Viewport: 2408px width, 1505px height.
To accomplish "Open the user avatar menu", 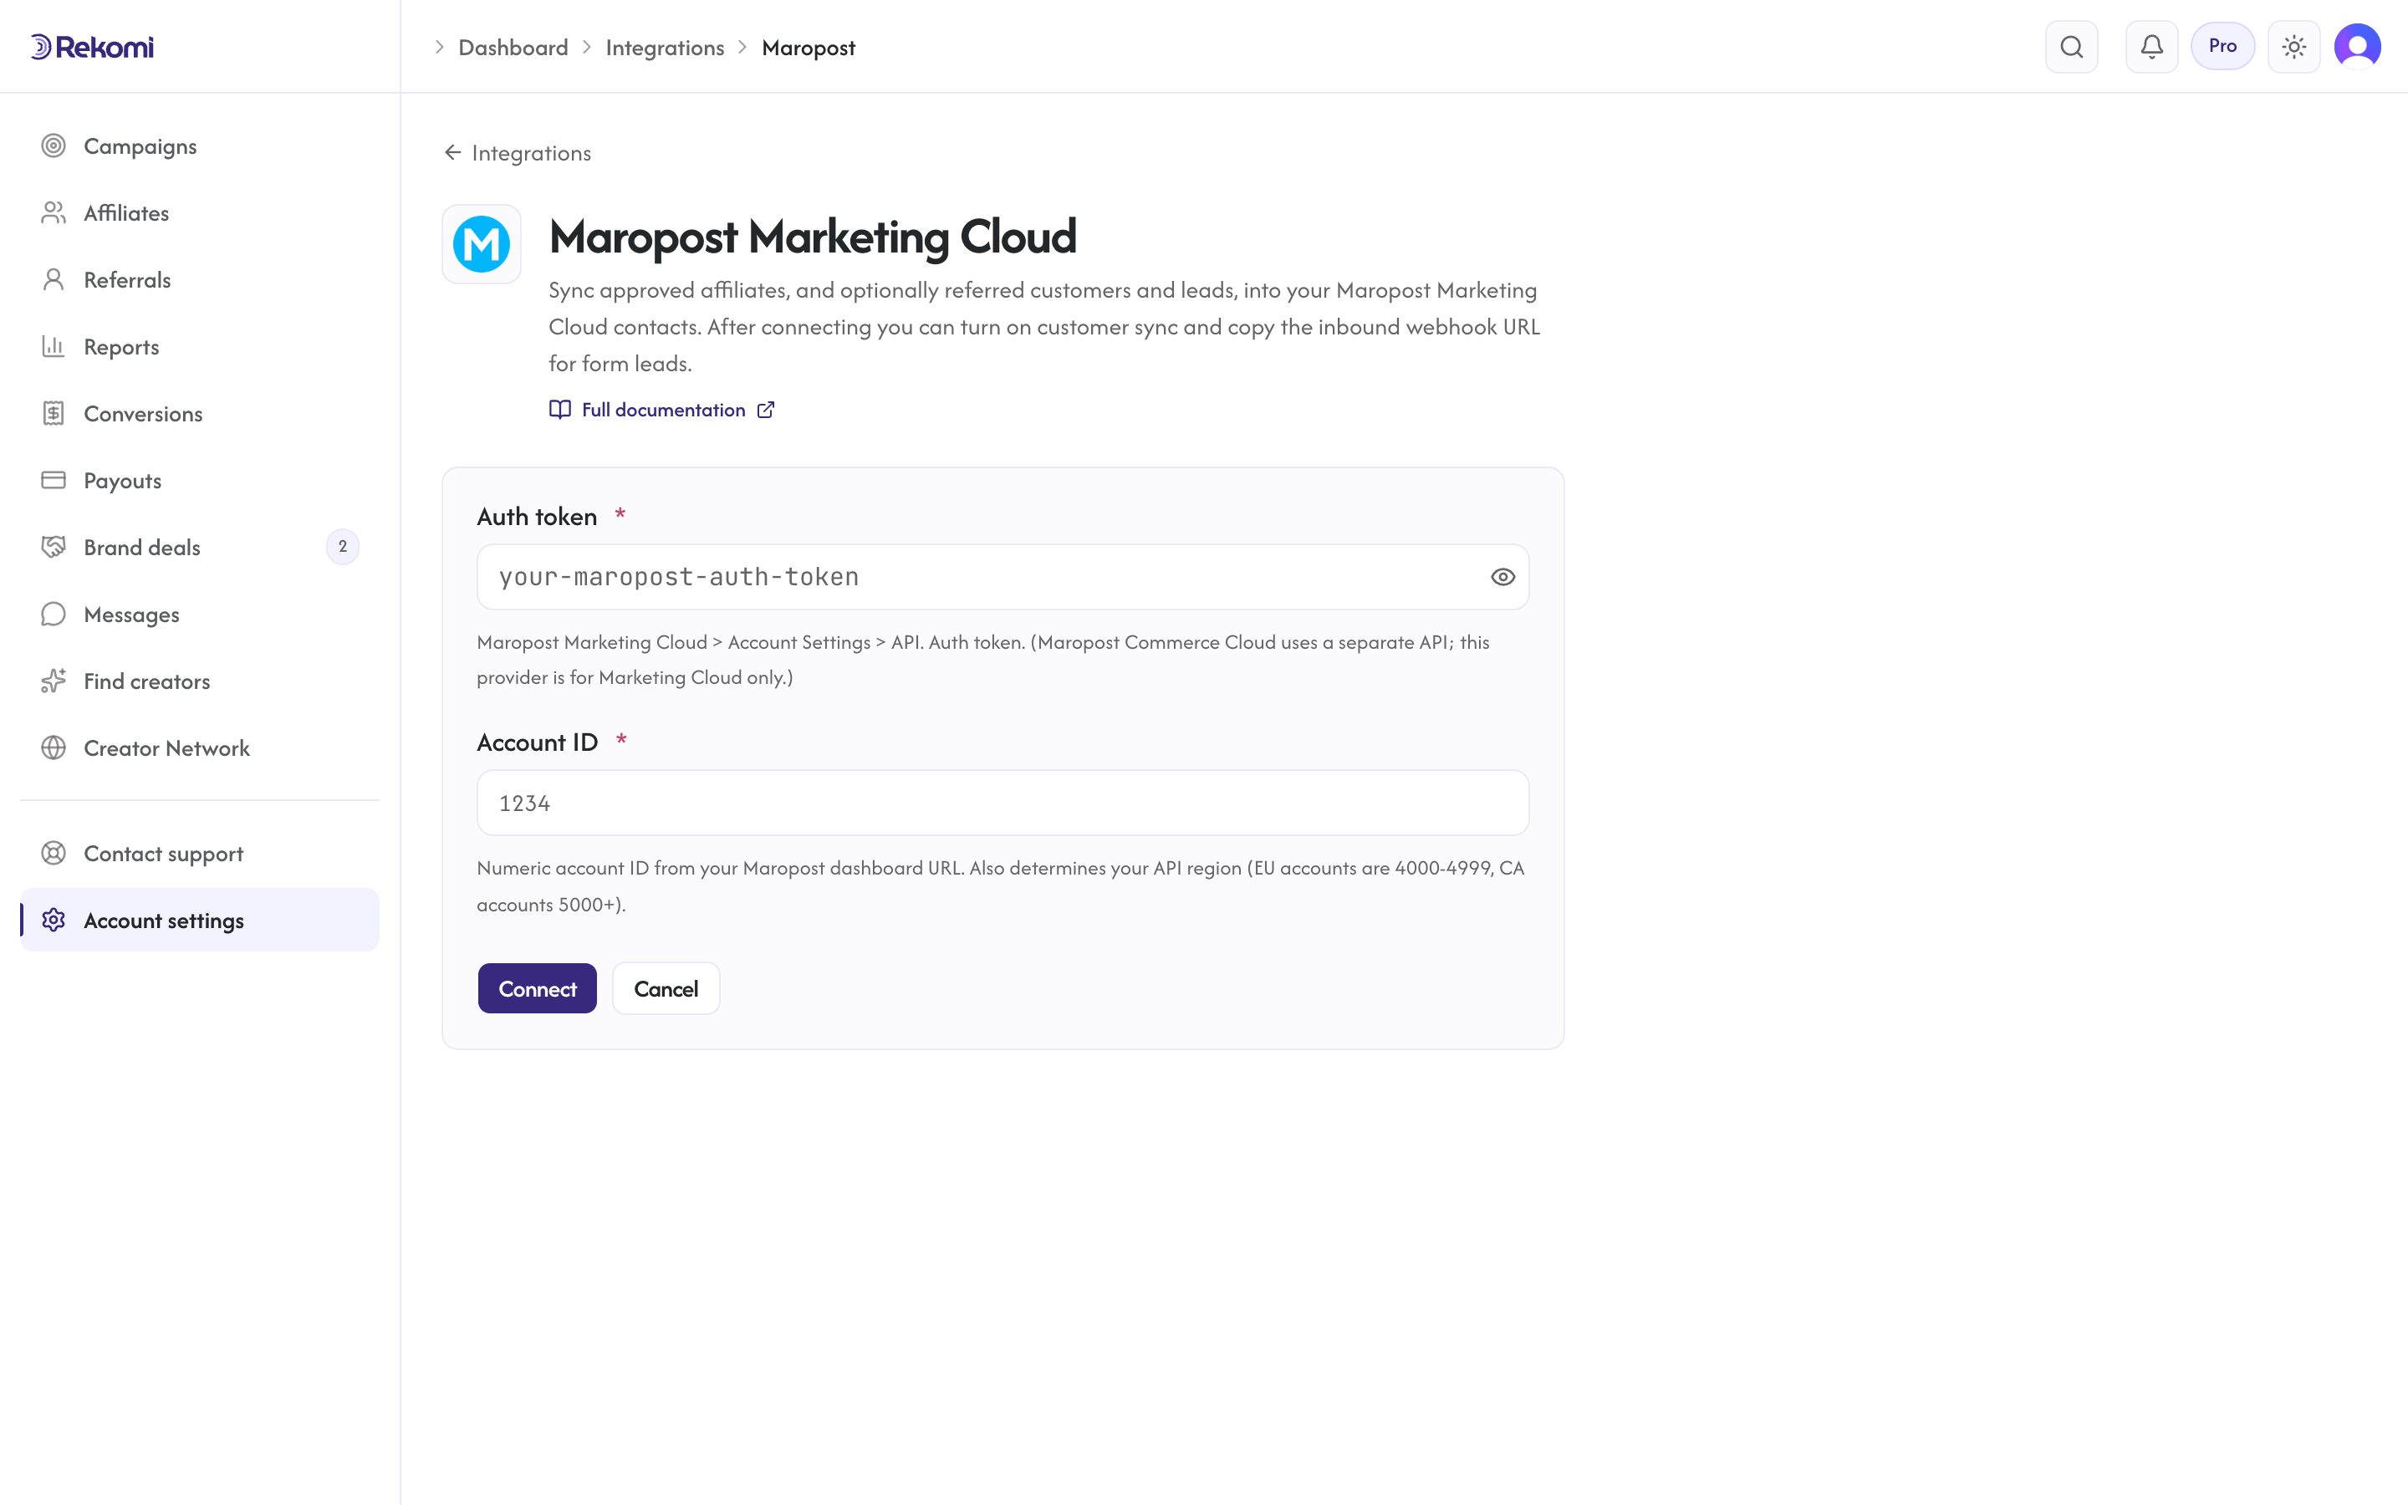I will point(2357,47).
